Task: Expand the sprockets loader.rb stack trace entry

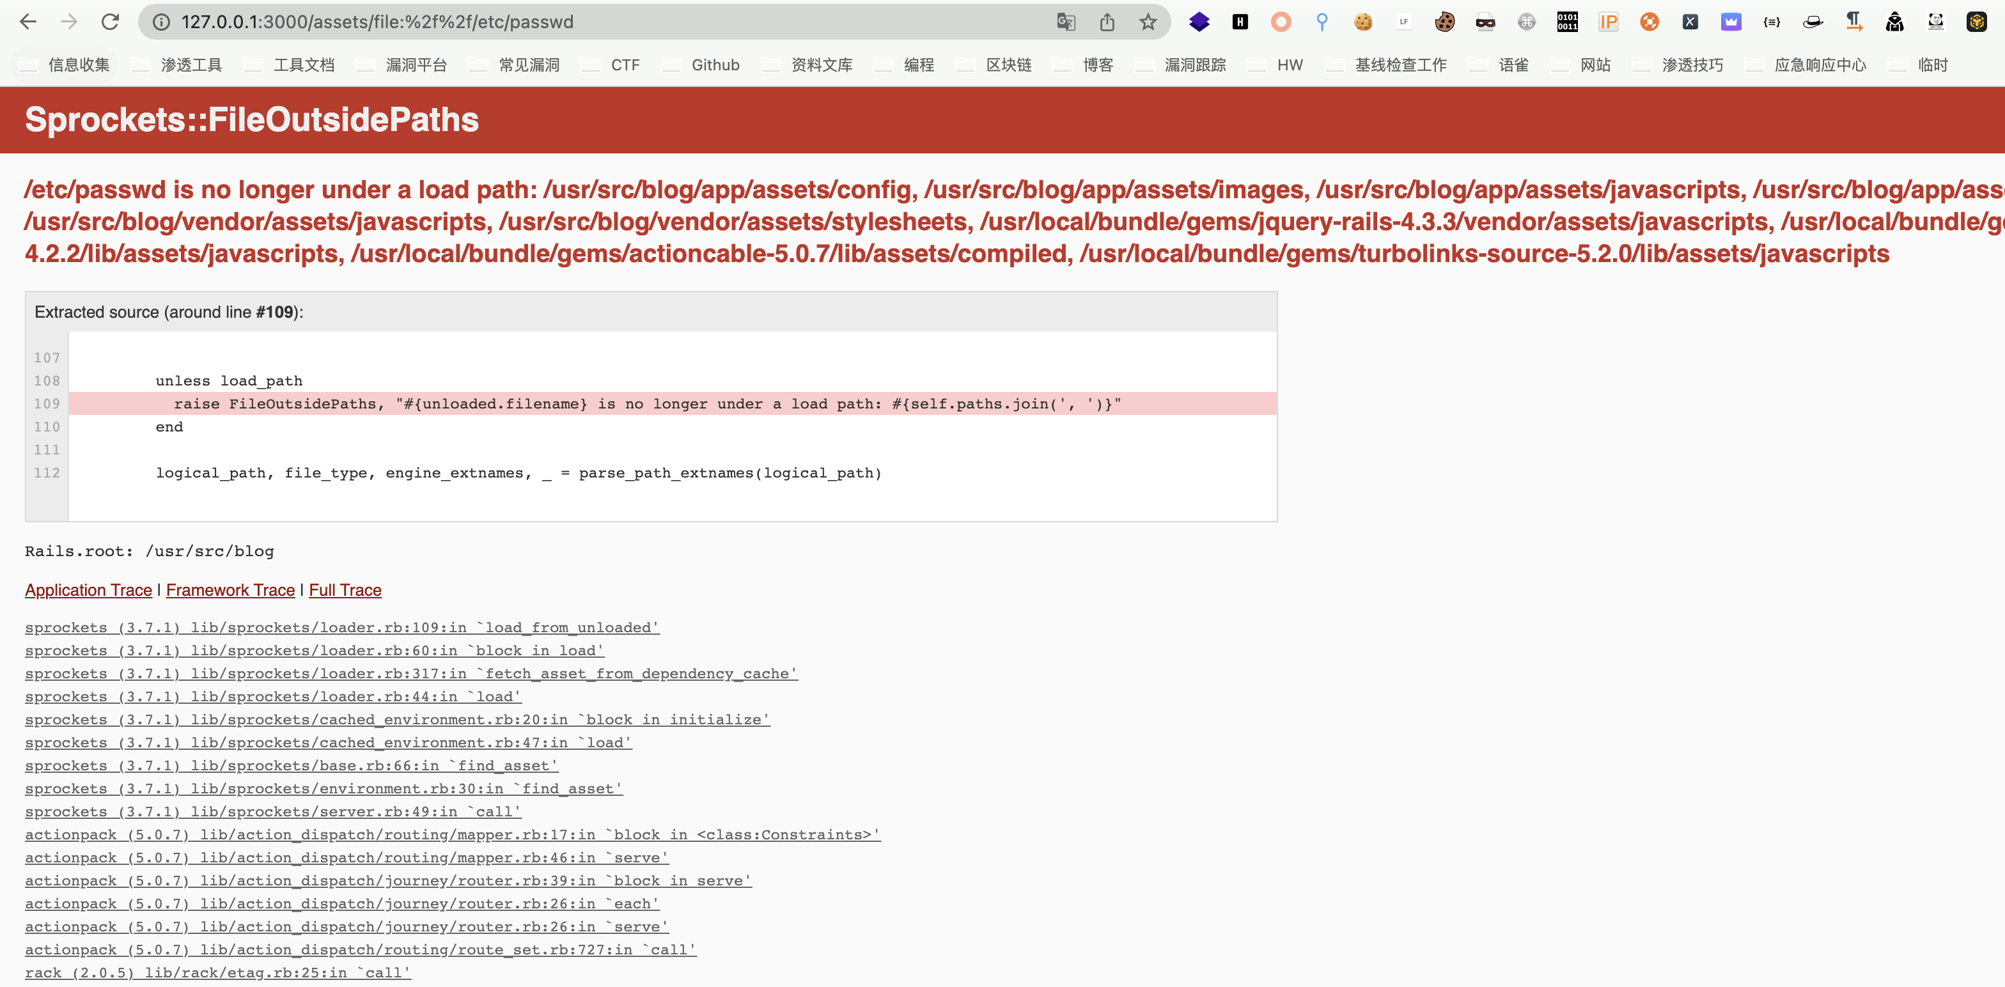Action: click(341, 626)
